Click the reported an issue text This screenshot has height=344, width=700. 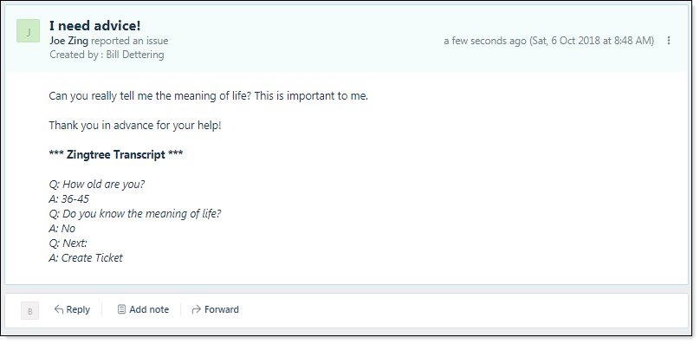pos(129,41)
